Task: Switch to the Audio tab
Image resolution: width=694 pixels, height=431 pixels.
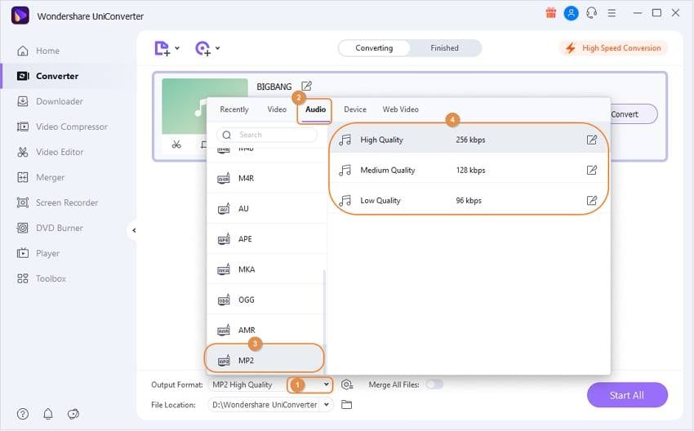Action: point(316,109)
